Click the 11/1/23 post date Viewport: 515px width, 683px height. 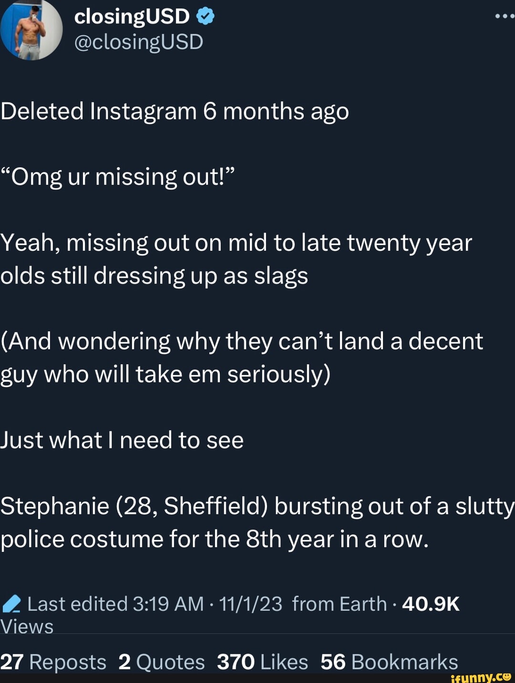251,604
